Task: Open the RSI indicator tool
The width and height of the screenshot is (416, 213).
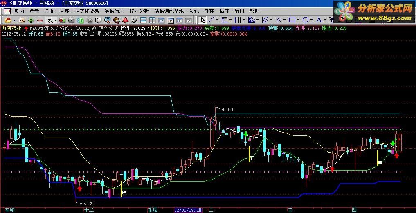Action: tap(22, 20)
